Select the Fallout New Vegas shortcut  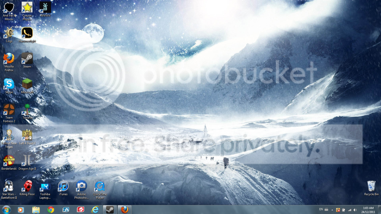(9, 139)
